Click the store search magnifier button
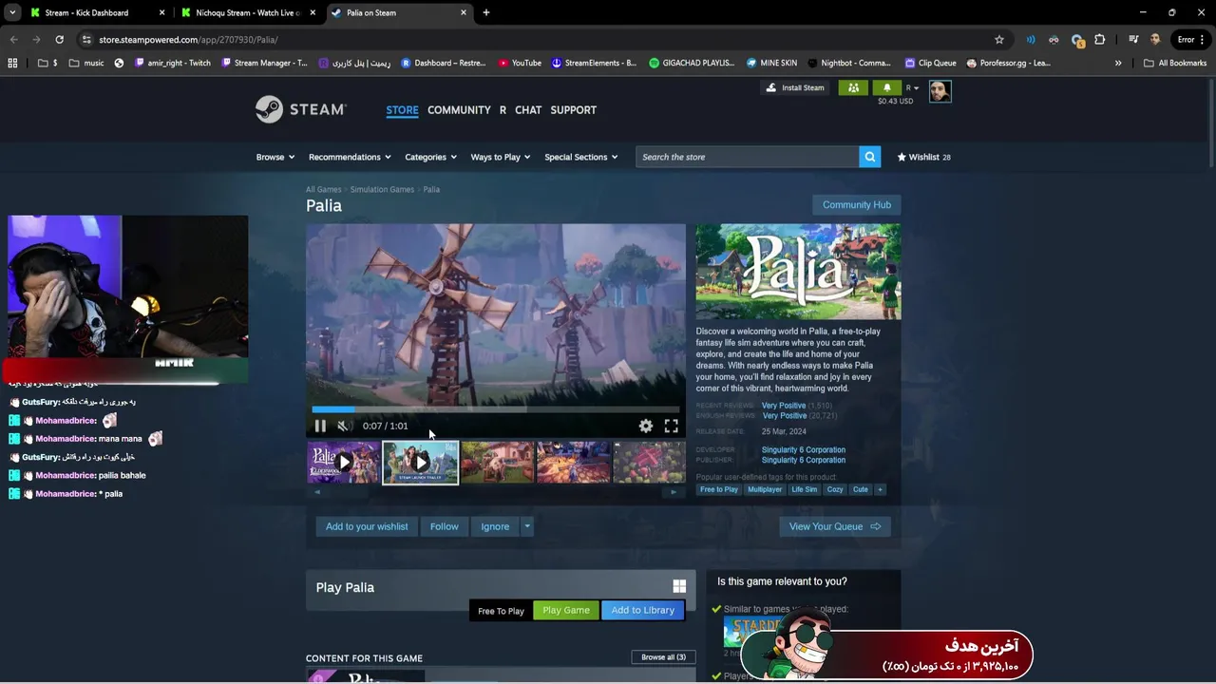Image resolution: width=1216 pixels, height=684 pixels. click(869, 157)
